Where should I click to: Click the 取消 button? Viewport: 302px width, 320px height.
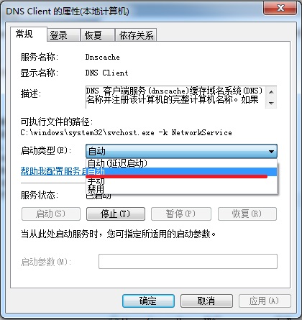pos(206,301)
